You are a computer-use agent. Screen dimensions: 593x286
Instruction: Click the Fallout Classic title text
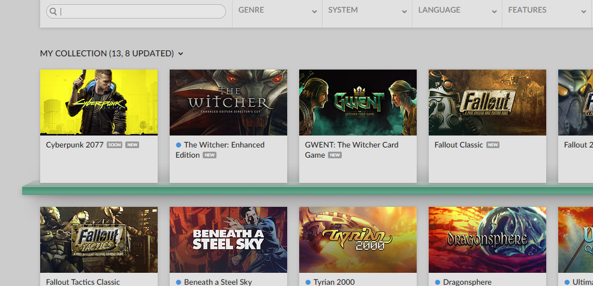pyautogui.click(x=459, y=145)
